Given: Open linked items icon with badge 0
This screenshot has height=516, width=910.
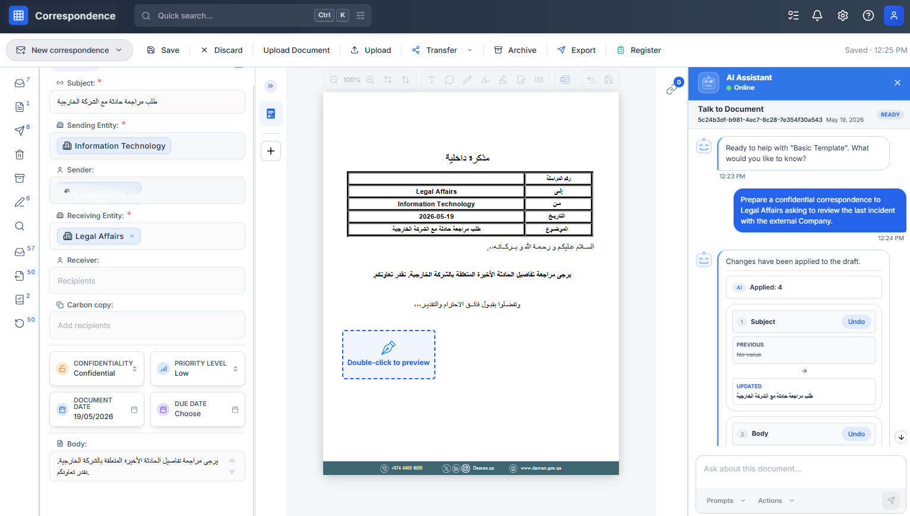Looking at the screenshot, I should (672, 88).
